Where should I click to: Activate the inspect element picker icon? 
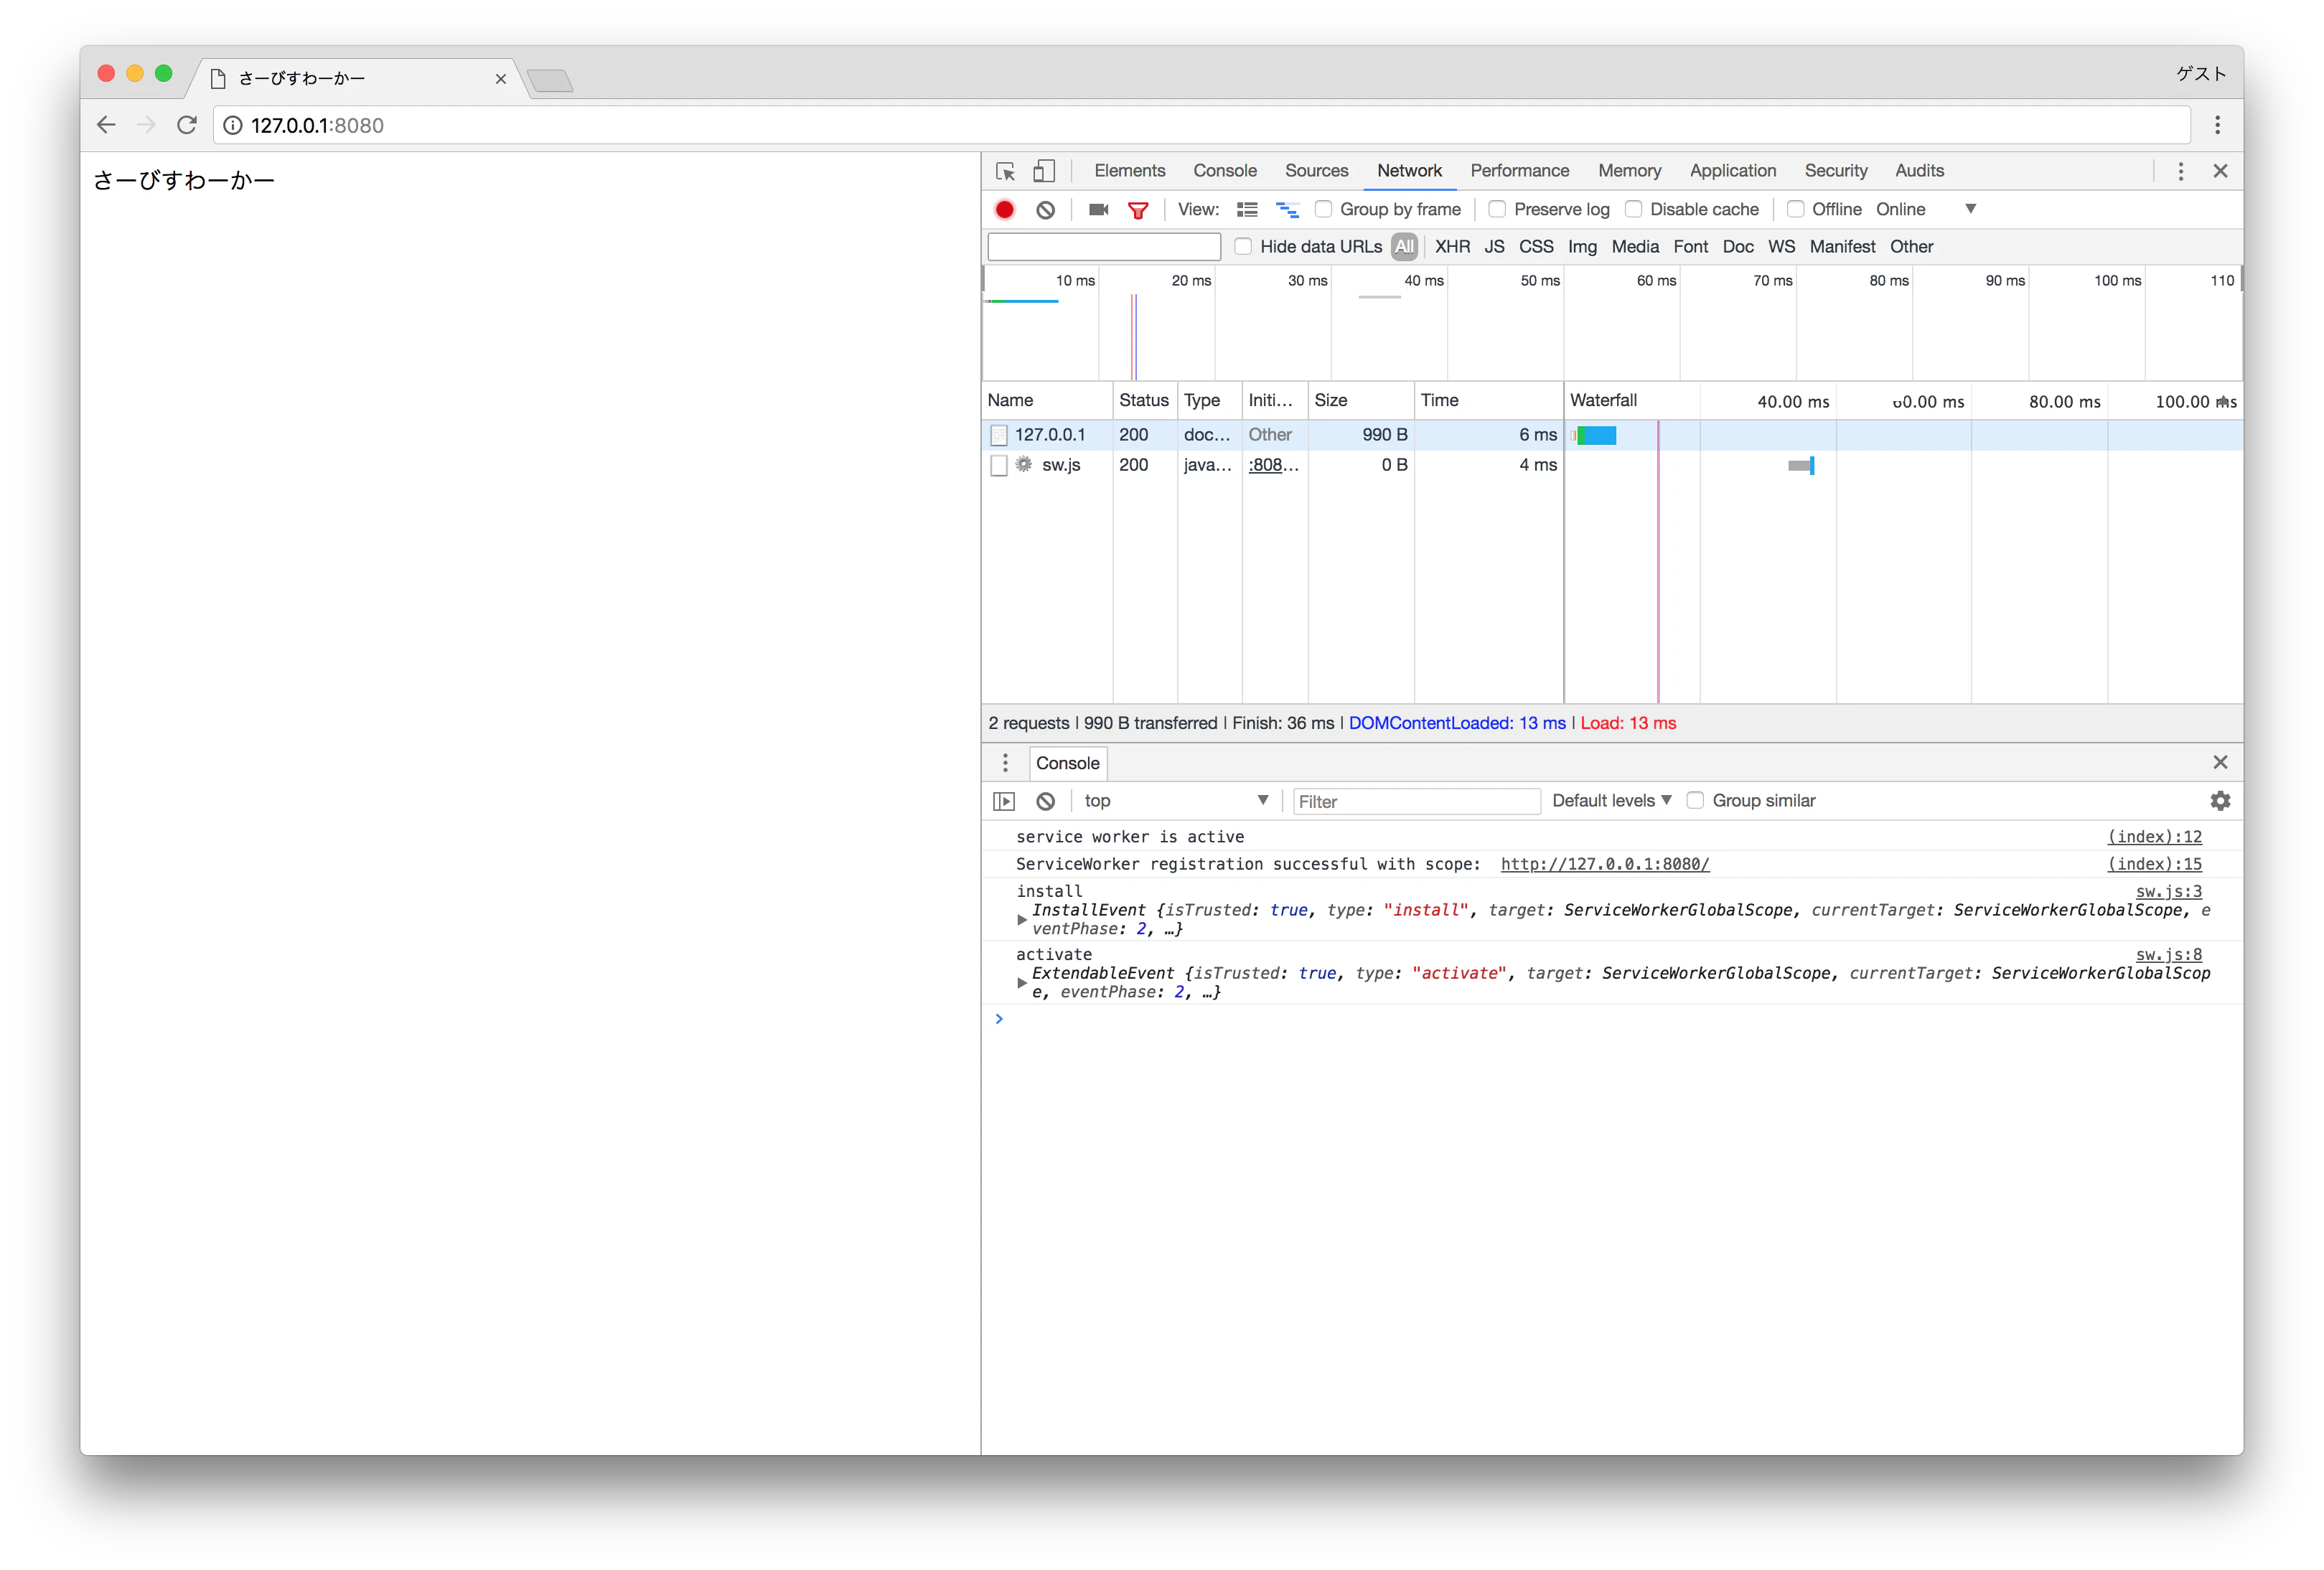coord(1006,171)
